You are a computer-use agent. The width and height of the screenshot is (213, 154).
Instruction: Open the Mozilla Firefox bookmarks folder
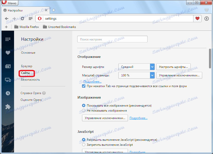coord(27,27)
